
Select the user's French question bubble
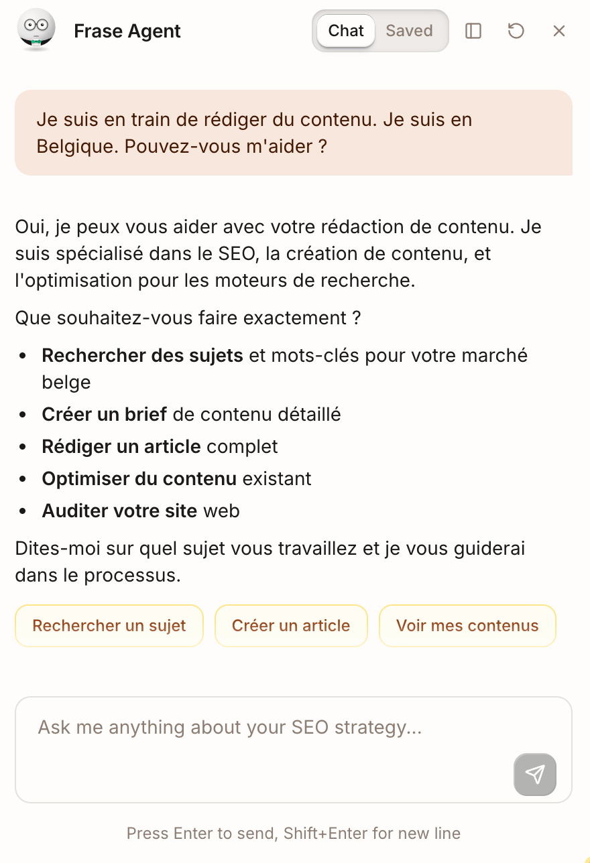click(295, 132)
